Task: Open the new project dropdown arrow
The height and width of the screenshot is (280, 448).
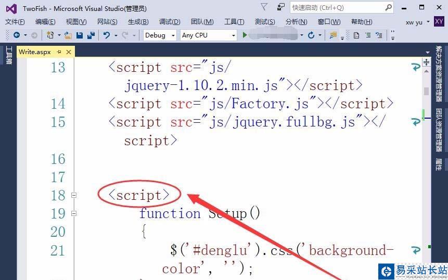Action: tap(59, 35)
